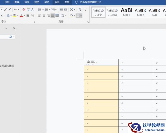Open navigation pane options dropdown arrow

[x=6, y=28]
